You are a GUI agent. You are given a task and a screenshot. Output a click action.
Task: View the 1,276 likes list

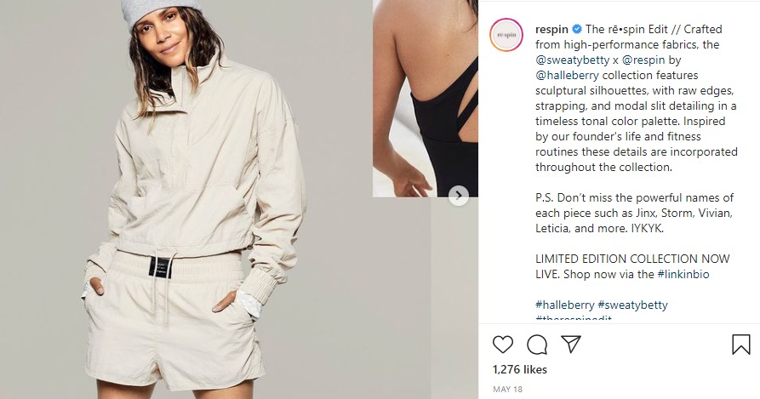pyautogui.click(x=520, y=370)
